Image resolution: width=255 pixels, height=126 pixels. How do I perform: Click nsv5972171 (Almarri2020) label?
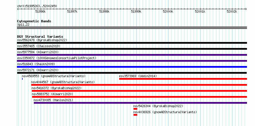coord(38,70)
